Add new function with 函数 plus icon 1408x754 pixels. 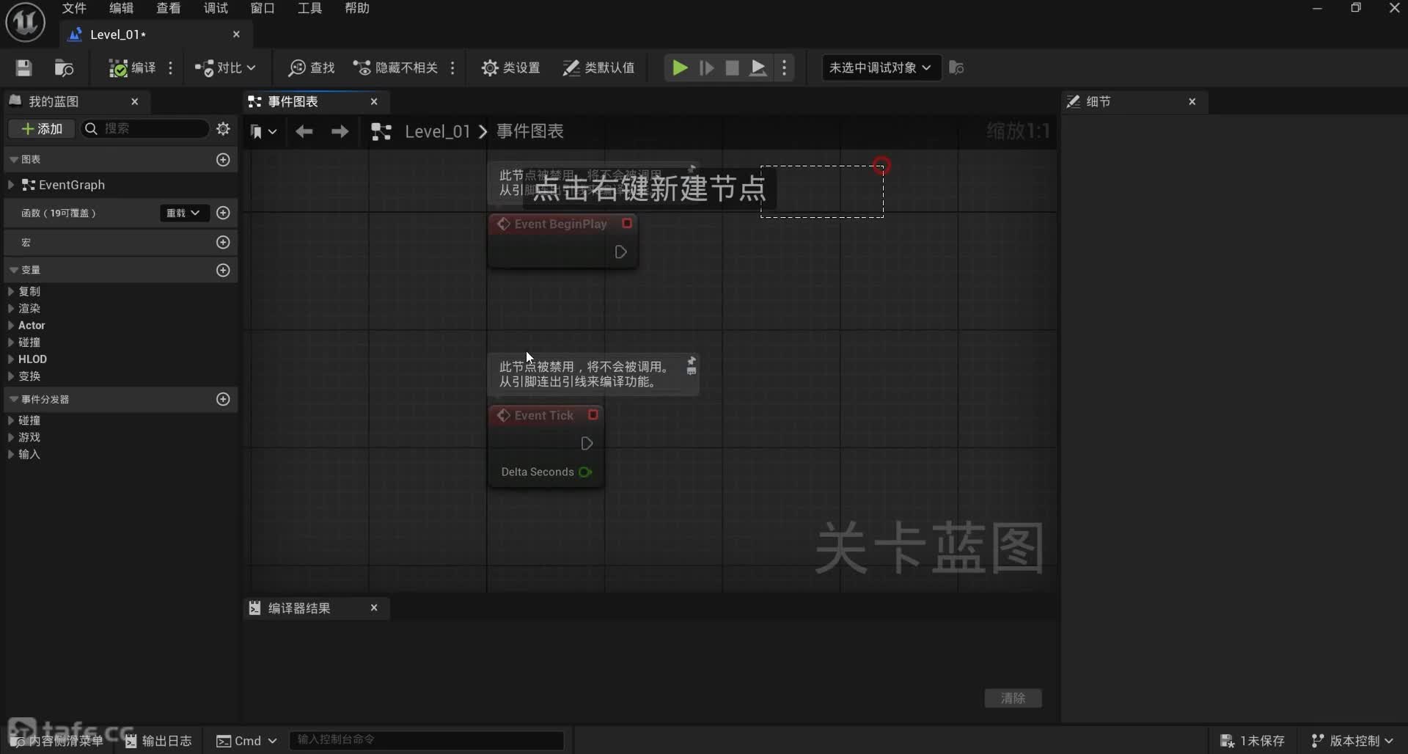[224, 213]
